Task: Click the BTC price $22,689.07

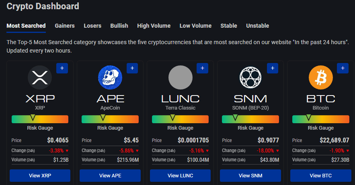Action: 334,140
